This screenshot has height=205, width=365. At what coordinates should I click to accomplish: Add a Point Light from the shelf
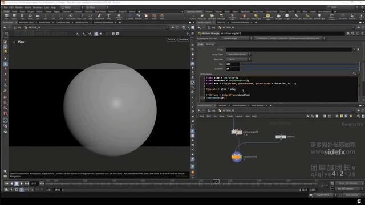click(202, 17)
